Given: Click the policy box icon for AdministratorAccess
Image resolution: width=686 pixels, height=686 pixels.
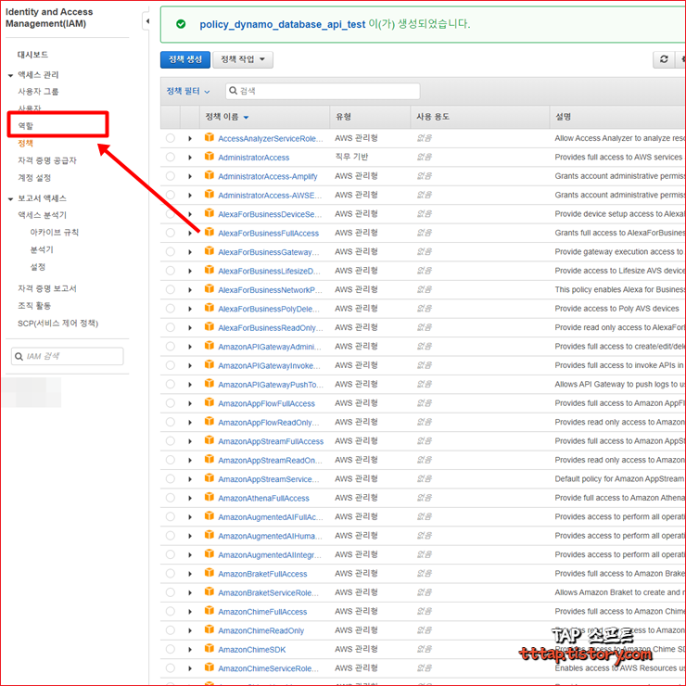Looking at the screenshot, I should tap(210, 156).
